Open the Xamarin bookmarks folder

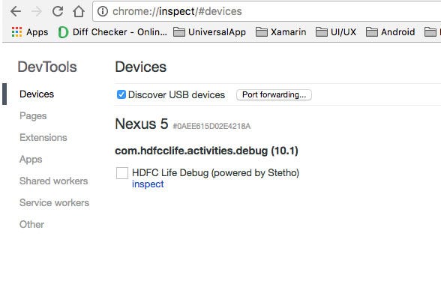280,32
